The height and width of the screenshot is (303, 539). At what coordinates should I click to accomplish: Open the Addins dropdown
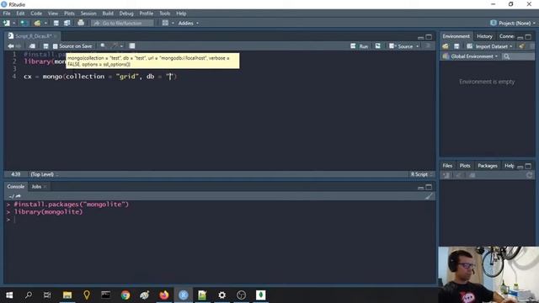[x=188, y=23]
